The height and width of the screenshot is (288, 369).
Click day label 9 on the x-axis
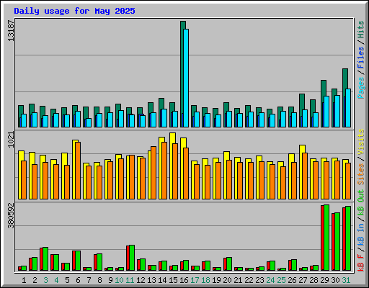tap(110, 280)
